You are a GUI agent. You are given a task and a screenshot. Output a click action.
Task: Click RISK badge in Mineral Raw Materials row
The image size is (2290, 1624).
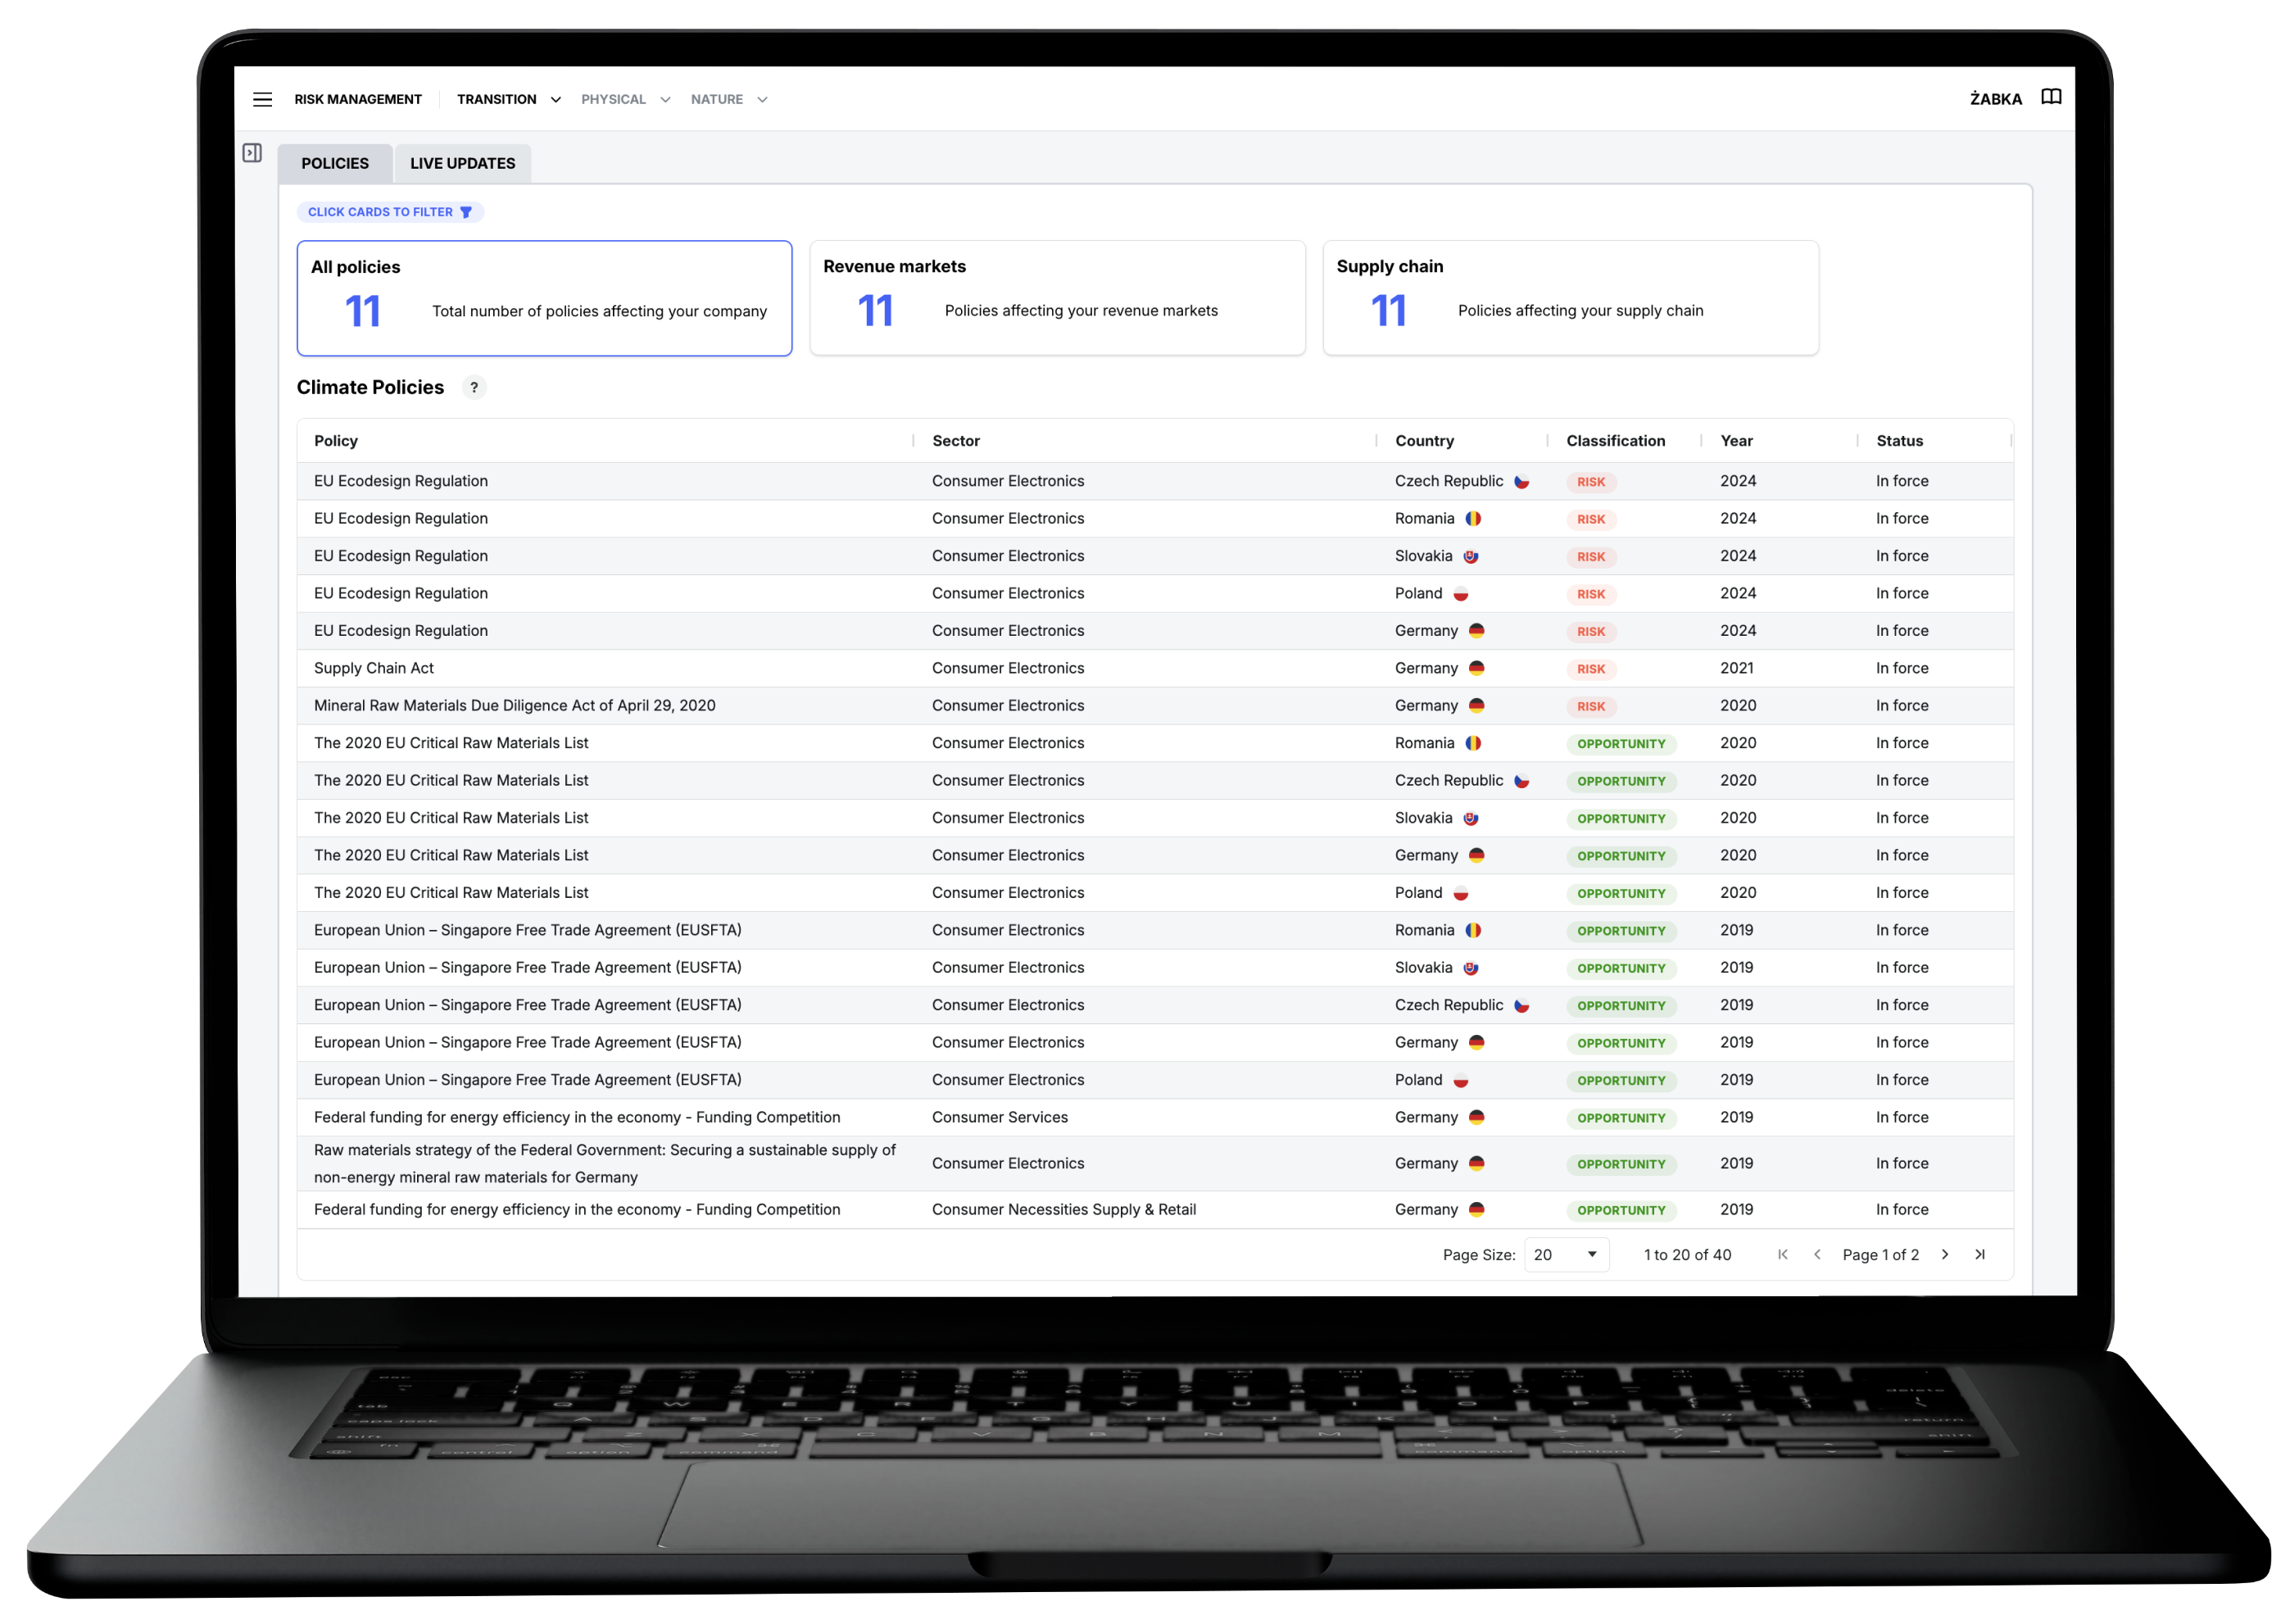[x=1590, y=706]
